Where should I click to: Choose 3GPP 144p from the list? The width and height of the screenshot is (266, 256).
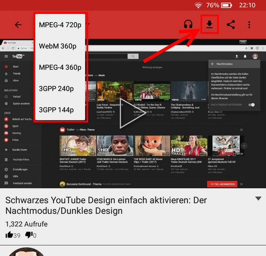tap(60, 110)
